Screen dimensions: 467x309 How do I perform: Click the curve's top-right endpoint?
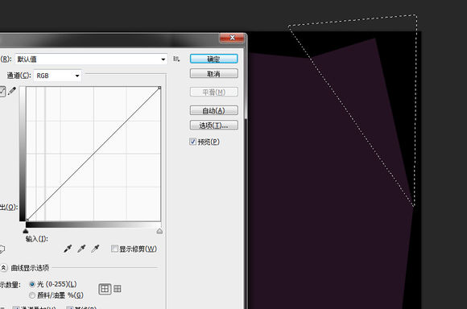[x=159, y=88]
